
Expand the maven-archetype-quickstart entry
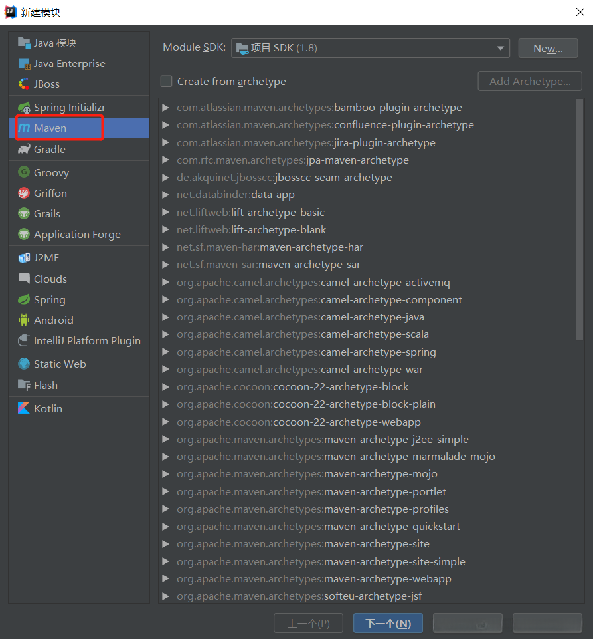point(165,527)
